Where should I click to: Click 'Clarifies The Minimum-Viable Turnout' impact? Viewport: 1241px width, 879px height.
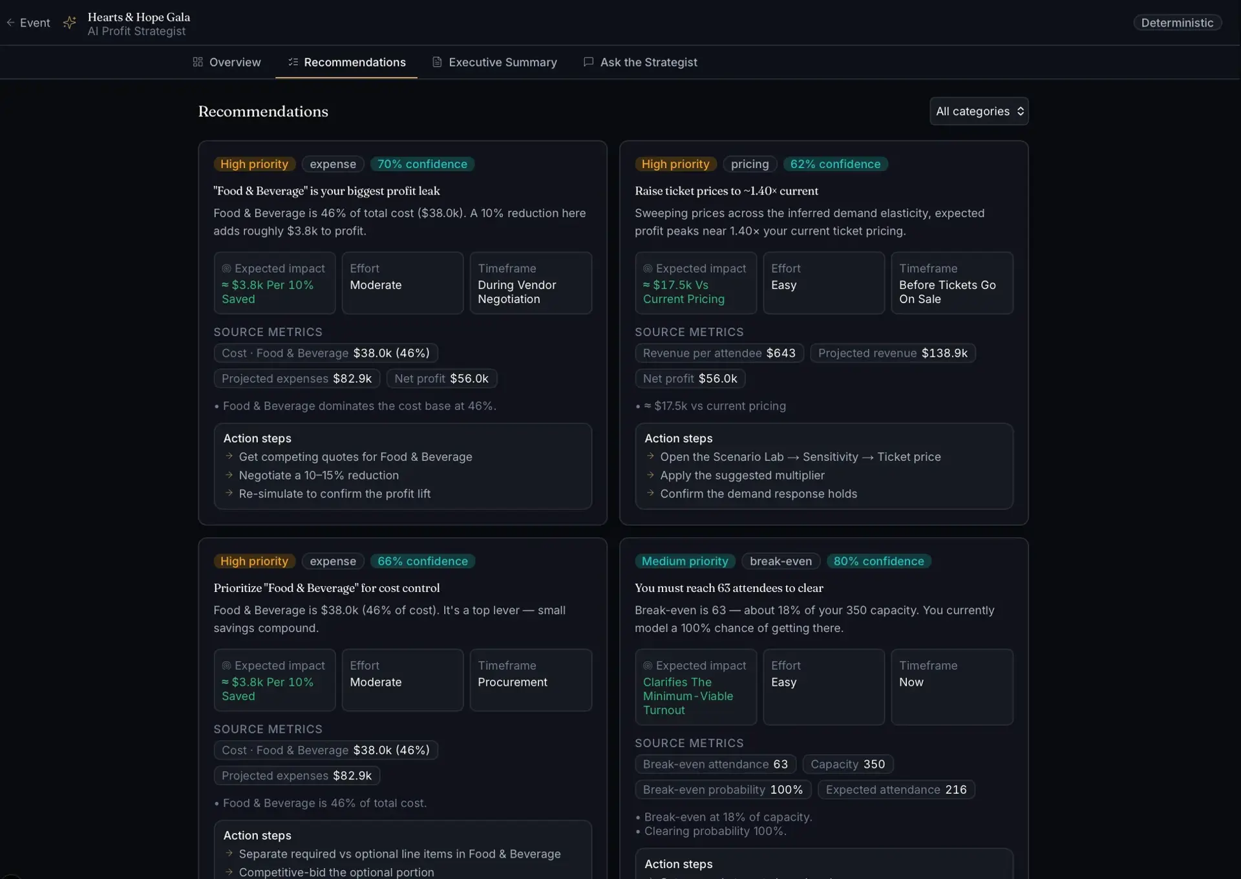pyautogui.click(x=688, y=696)
